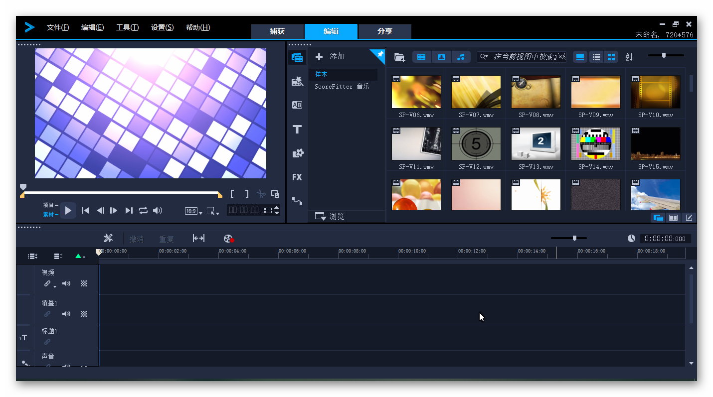The height and width of the screenshot is (397, 713).
Task: Show library and options panel icon
Action: 673,218
